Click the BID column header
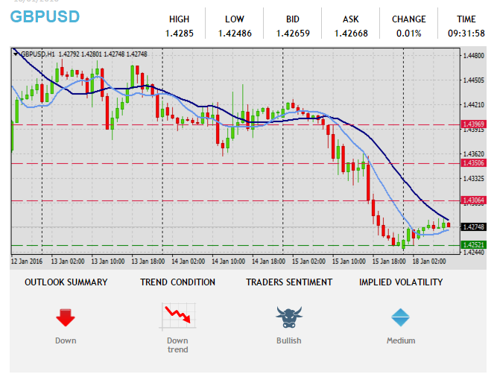Image resolution: width=497 pixels, height=374 pixels. pyautogui.click(x=293, y=19)
